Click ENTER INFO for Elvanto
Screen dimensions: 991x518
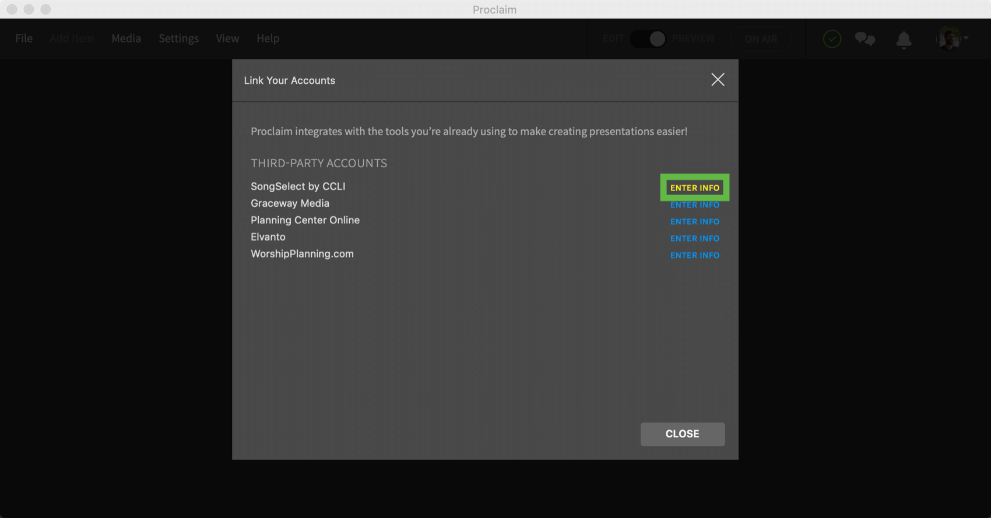pyautogui.click(x=694, y=239)
